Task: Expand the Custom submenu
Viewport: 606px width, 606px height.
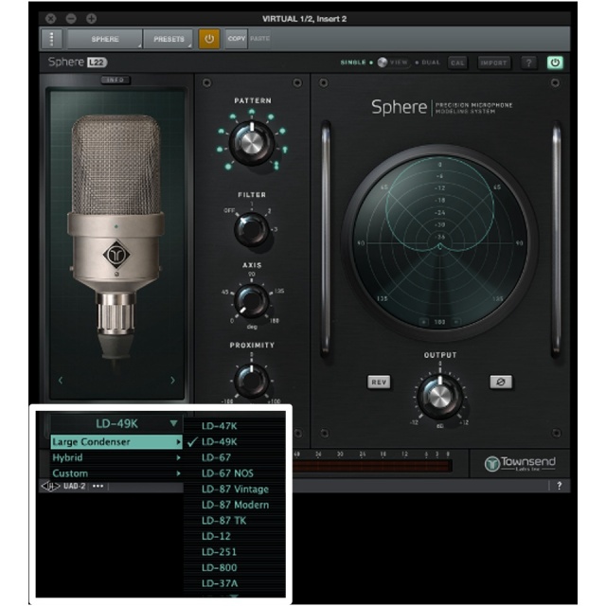Action: tap(116, 473)
